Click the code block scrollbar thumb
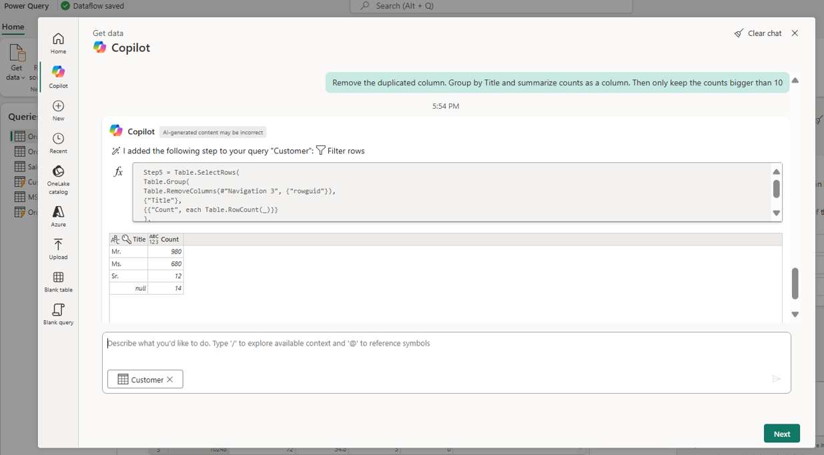This screenshot has height=455, width=824. (777, 189)
